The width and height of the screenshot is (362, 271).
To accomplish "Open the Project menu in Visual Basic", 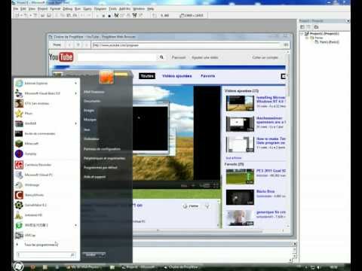I will point(42,9).
